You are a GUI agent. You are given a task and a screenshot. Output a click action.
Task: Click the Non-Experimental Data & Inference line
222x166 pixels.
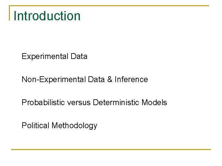(84, 80)
